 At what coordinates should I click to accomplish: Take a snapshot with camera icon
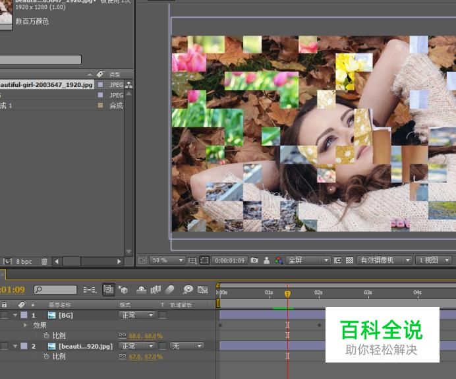(254, 260)
